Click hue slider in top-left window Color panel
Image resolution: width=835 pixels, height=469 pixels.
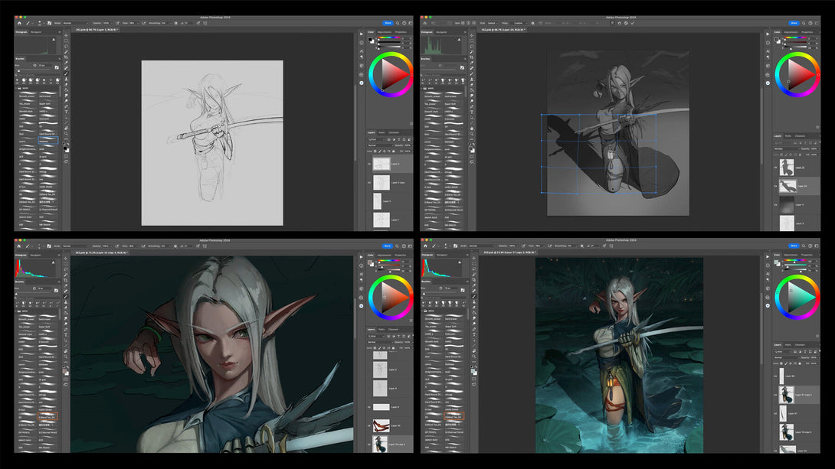click(x=389, y=37)
